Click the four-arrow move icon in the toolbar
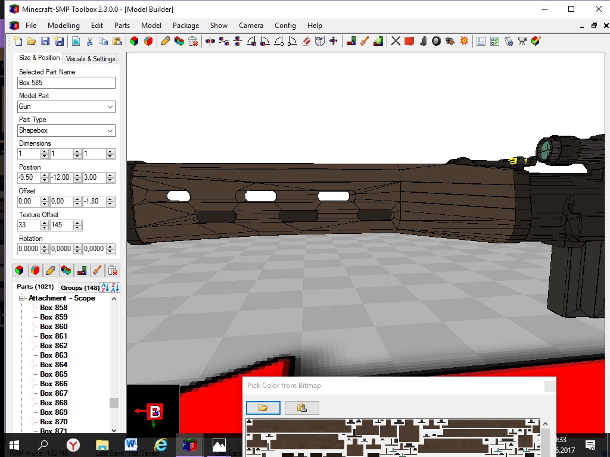Viewport: 610px width, 457px height. point(334,41)
